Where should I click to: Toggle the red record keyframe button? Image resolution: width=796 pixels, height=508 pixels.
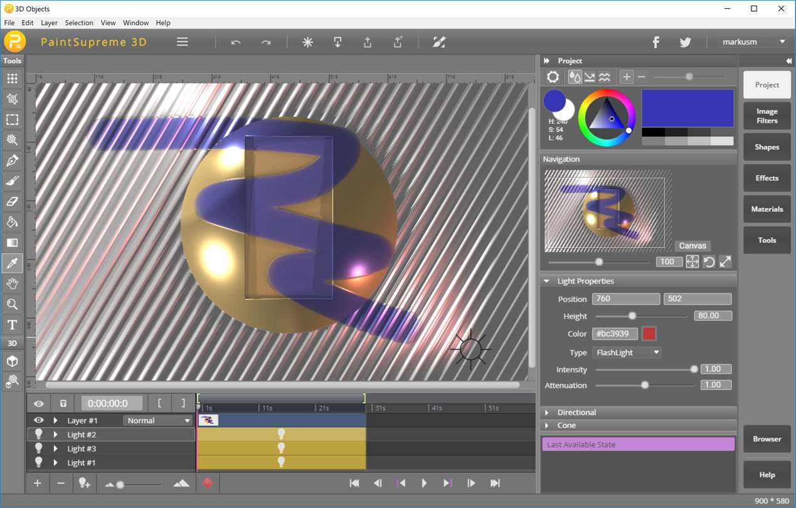(208, 483)
